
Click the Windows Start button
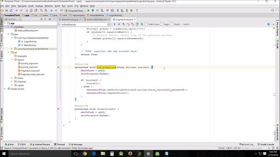[x=3, y=154]
